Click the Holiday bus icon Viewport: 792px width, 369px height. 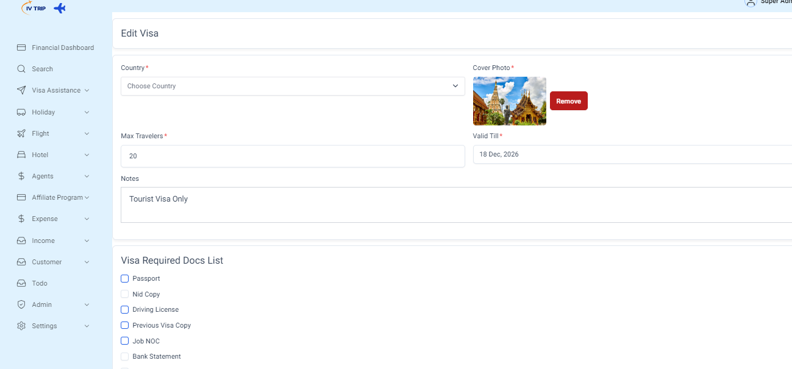tap(21, 112)
